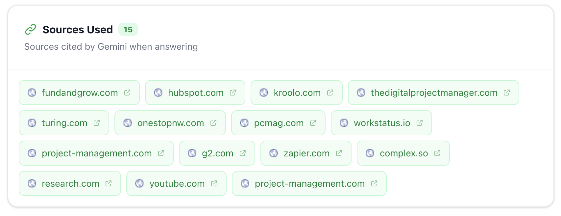Click the globe icon on the hubspot.com chip

click(158, 93)
